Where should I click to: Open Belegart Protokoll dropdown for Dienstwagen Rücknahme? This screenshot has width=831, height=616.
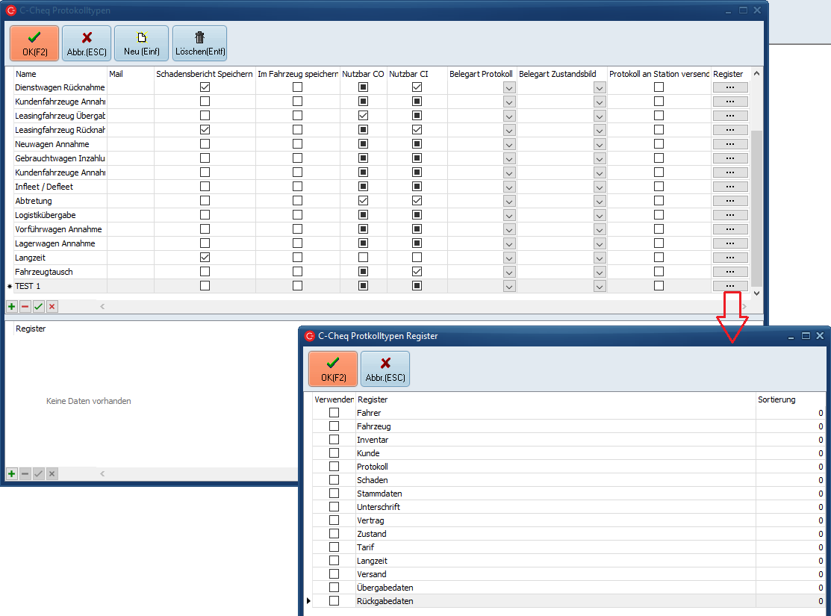coord(509,87)
